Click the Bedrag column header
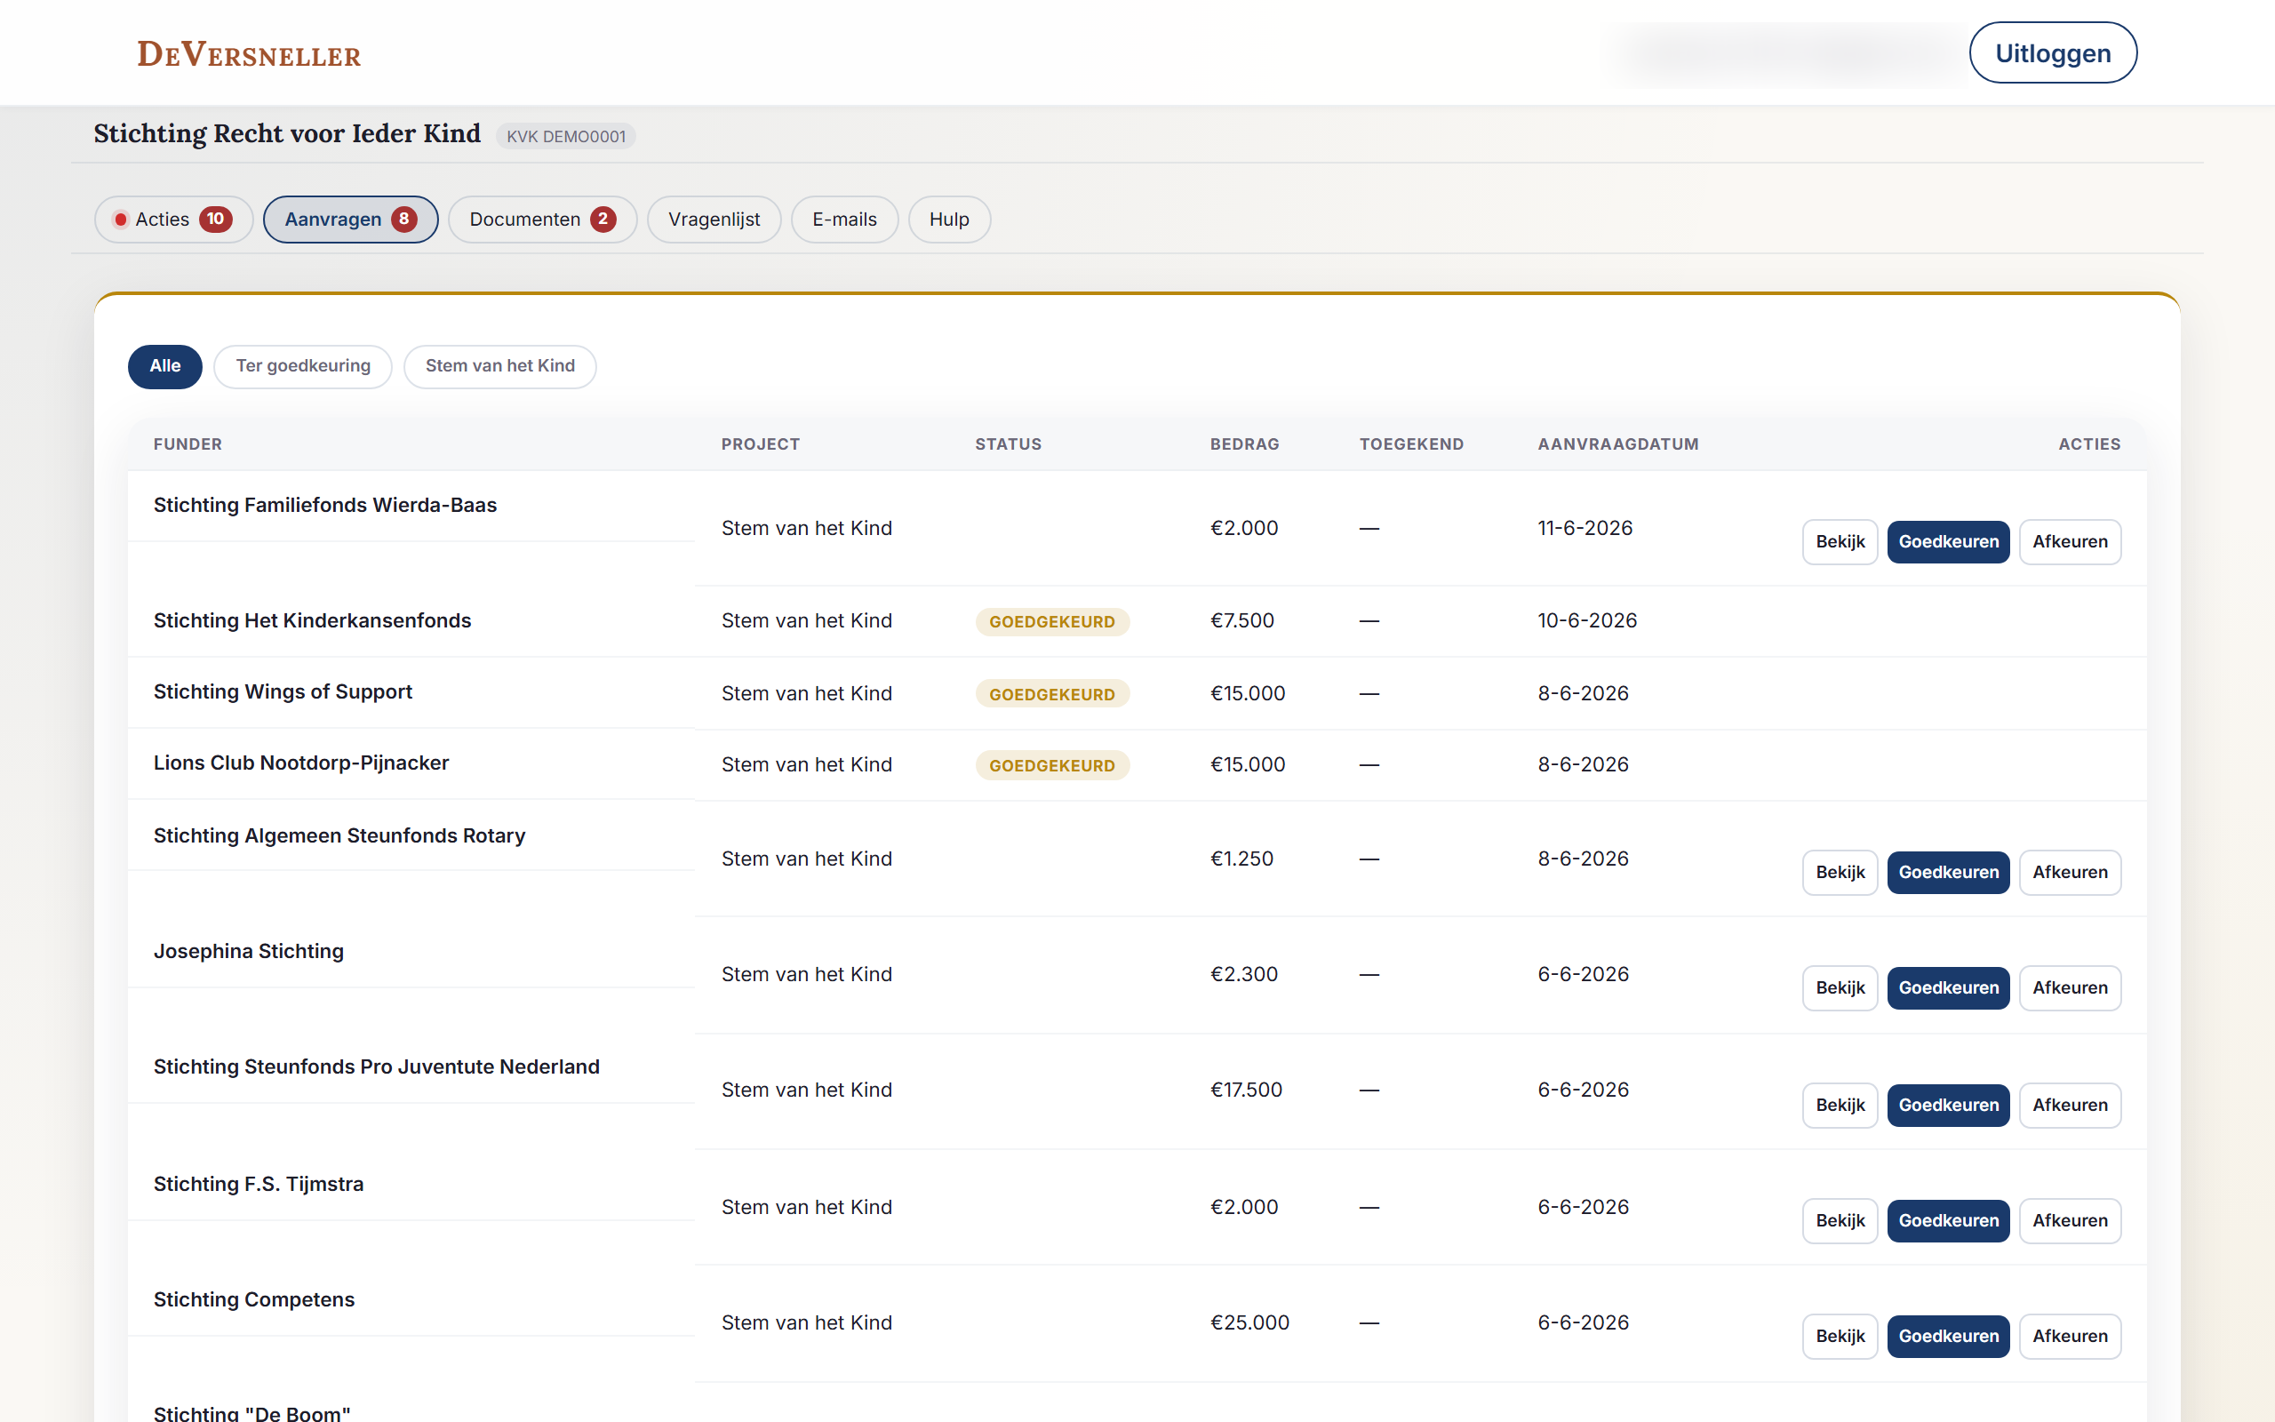 pyautogui.click(x=1245, y=443)
